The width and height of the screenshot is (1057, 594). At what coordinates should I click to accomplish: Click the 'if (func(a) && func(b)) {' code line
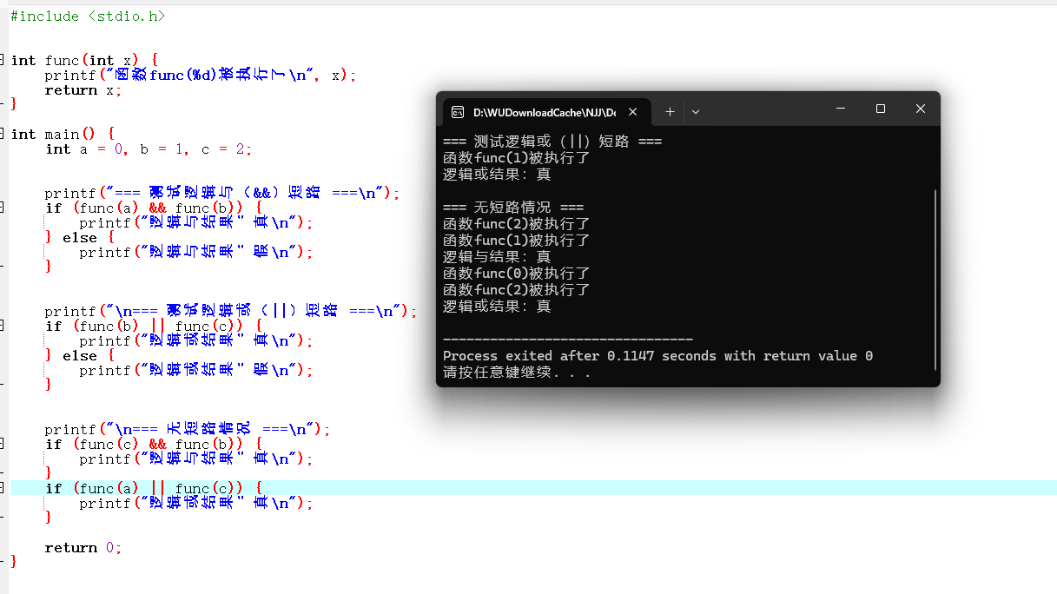click(154, 208)
